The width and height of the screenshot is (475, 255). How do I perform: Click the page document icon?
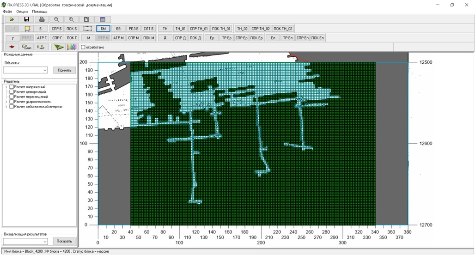pyautogui.click(x=86, y=19)
